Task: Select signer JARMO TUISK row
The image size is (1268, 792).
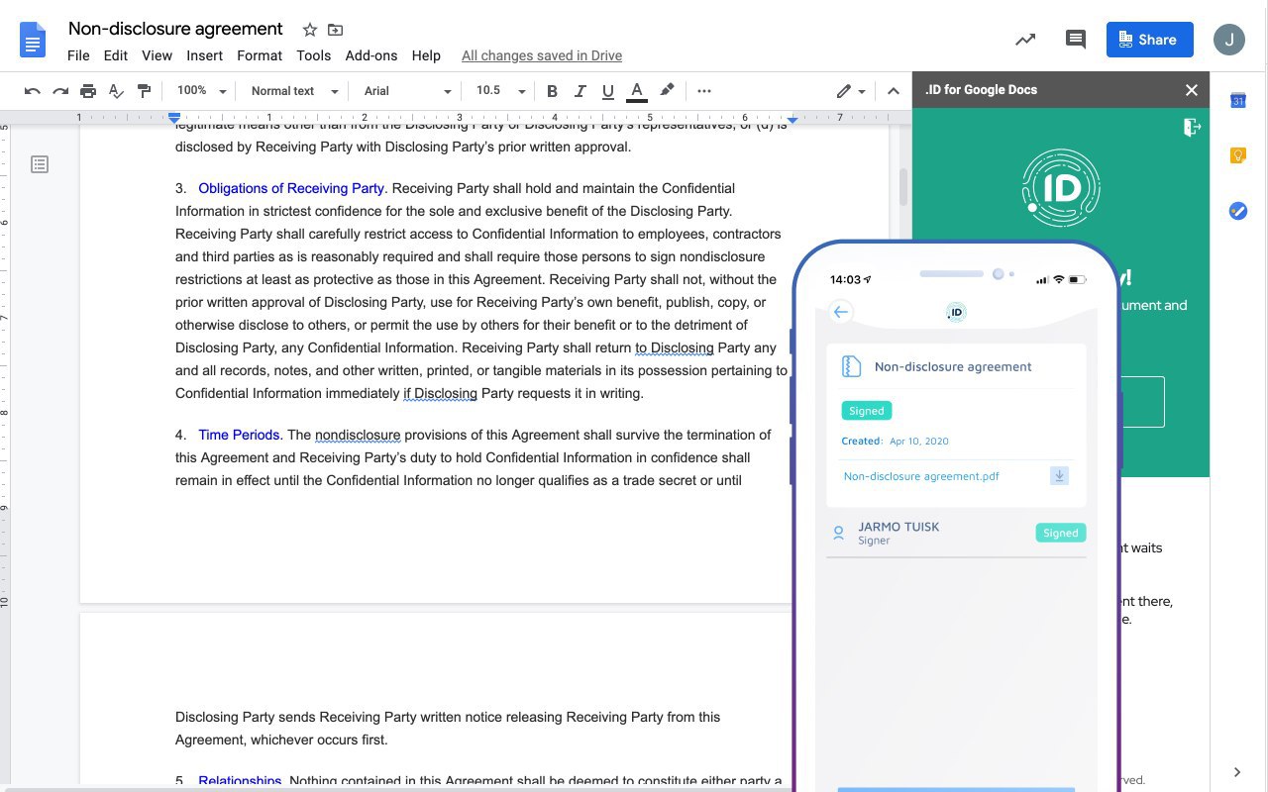Action: point(957,533)
